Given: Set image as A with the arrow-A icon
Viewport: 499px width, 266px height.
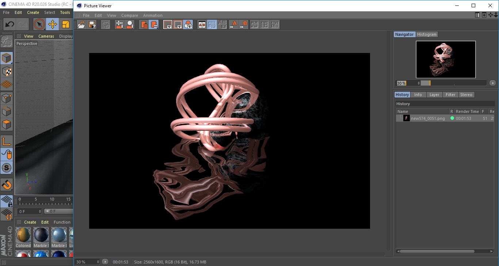Looking at the screenshot, I should (233, 24).
